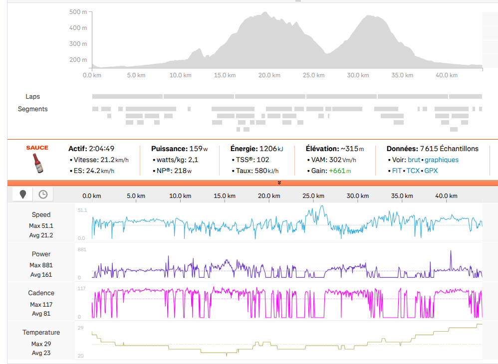This screenshot has width=498, height=364.
Task: Expand Sauce stats panel via double chevron
Action: 279,183
